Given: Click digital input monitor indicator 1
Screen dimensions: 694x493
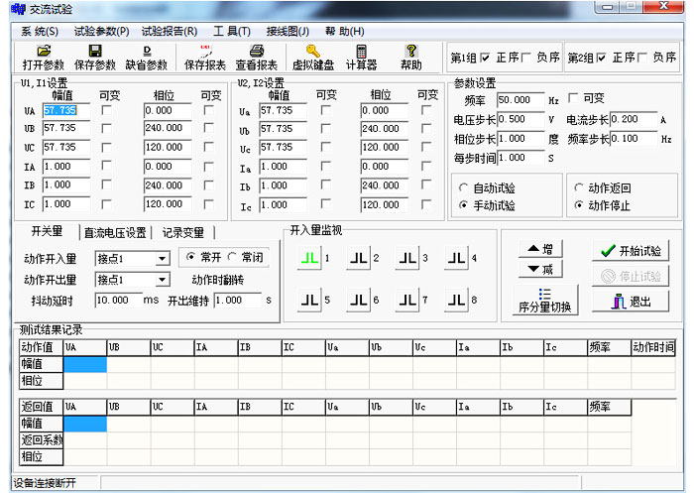Looking at the screenshot, I should [309, 258].
